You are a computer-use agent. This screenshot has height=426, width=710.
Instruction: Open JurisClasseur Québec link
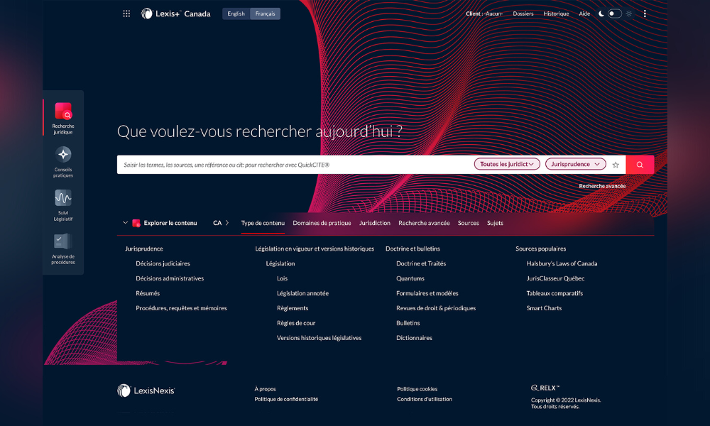click(x=556, y=278)
